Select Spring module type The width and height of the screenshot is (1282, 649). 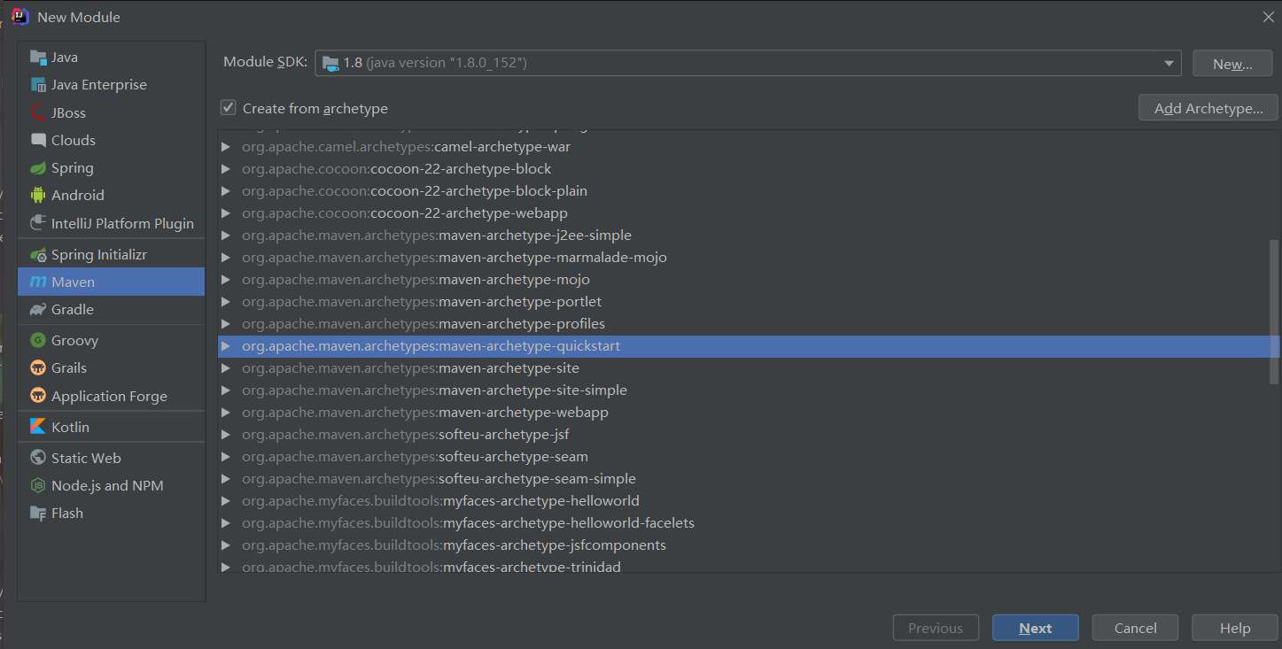[111, 168]
